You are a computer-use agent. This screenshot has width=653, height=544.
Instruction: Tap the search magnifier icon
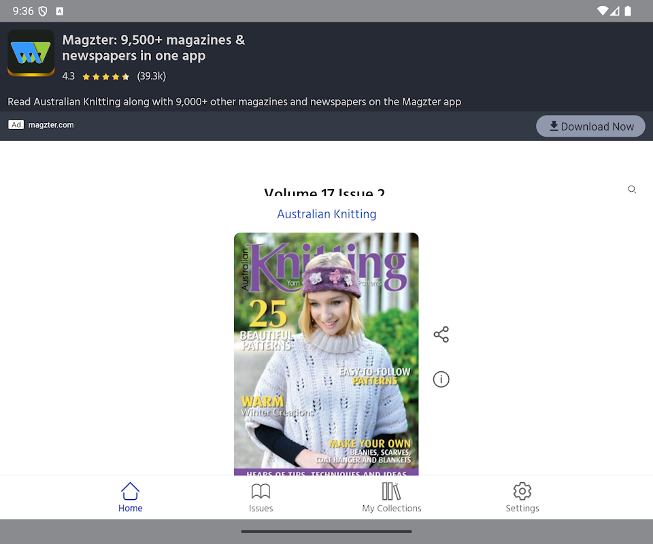632,190
